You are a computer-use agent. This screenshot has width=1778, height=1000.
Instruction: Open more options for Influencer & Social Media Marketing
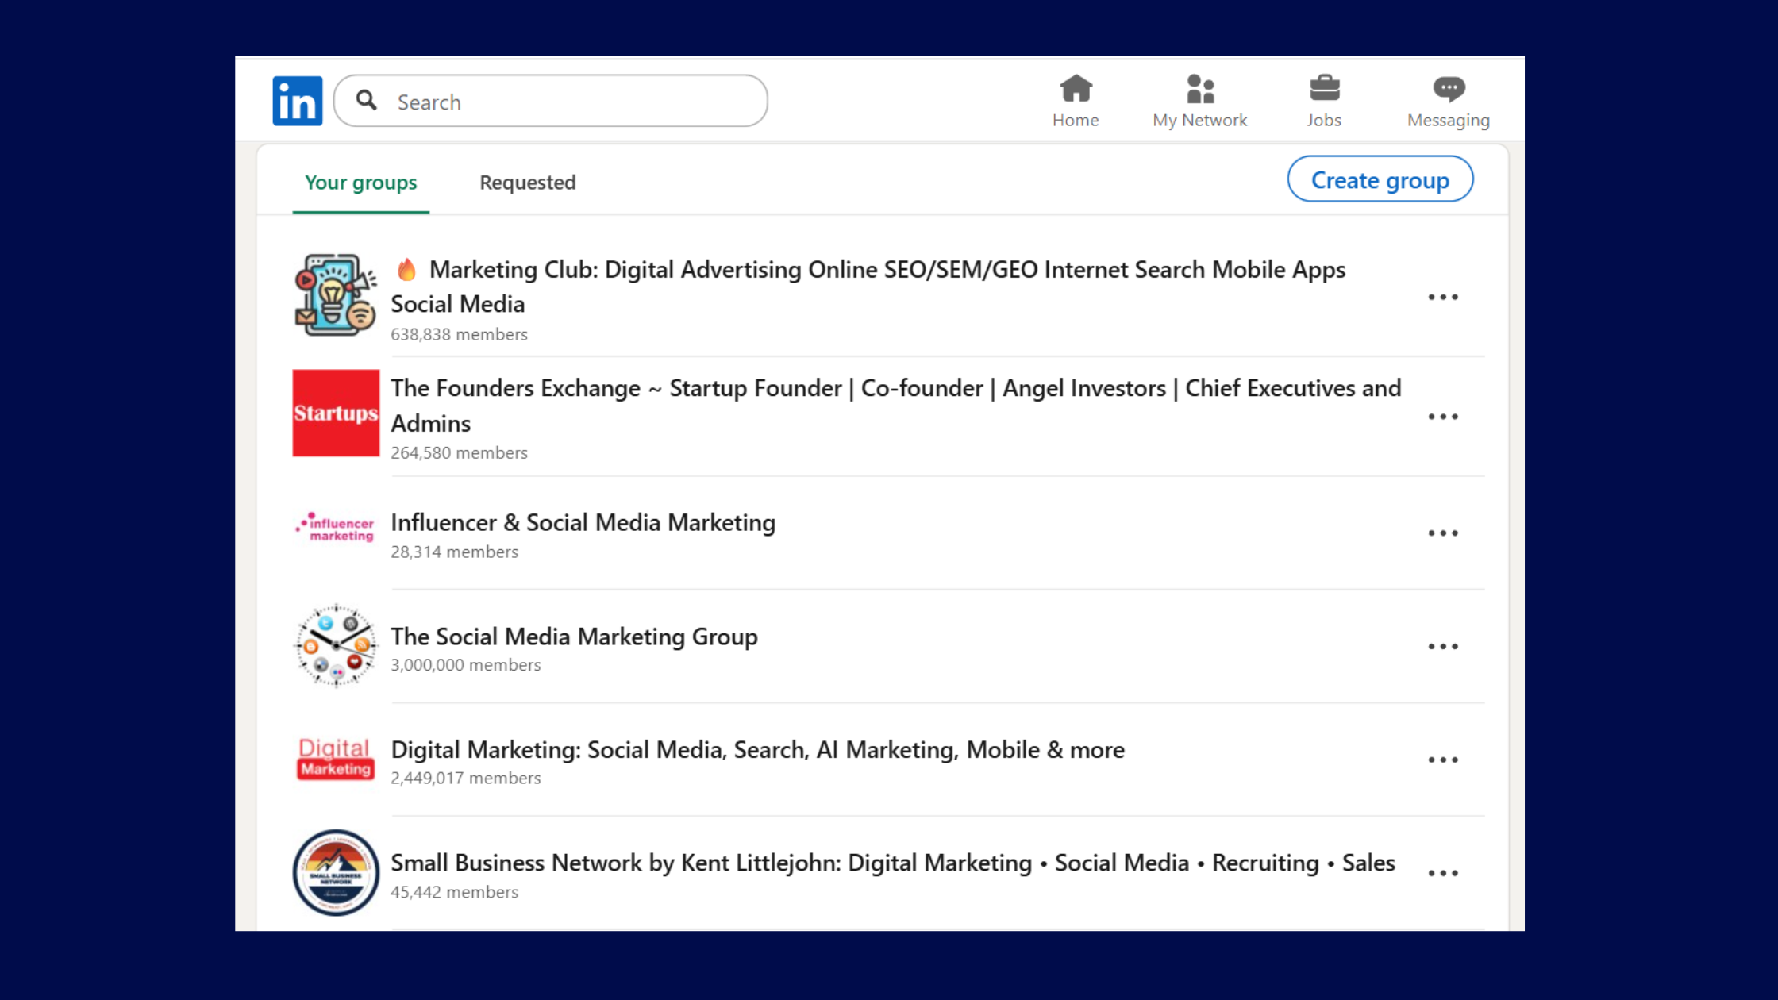click(1443, 533)
